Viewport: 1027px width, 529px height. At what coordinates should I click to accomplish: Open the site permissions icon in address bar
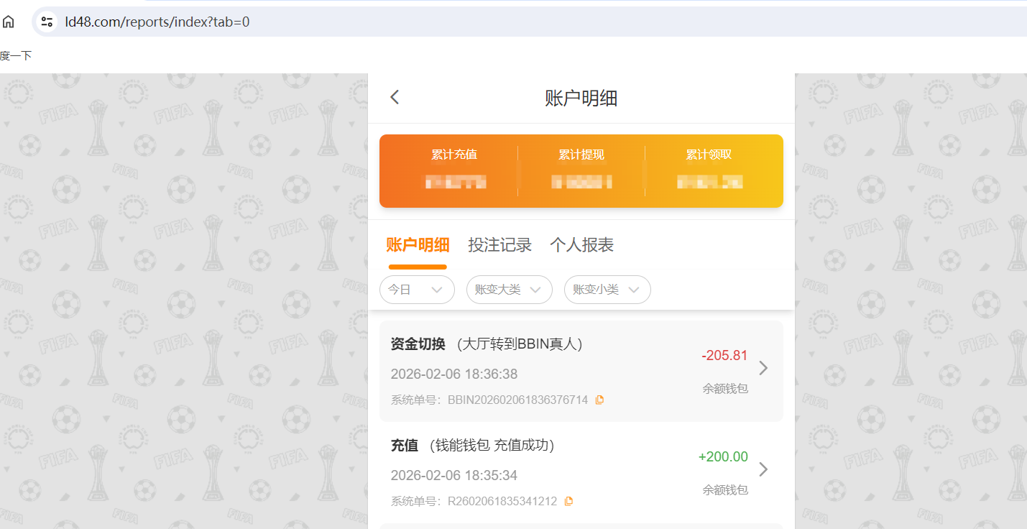[46, 22]
